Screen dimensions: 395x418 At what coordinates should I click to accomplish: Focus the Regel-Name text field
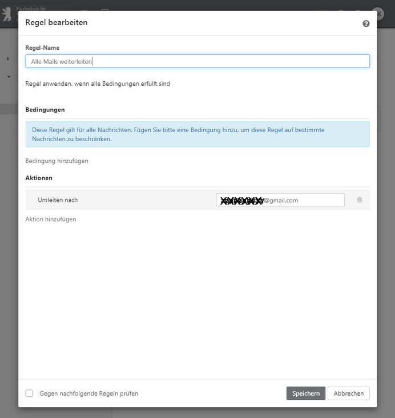point(197,61)
